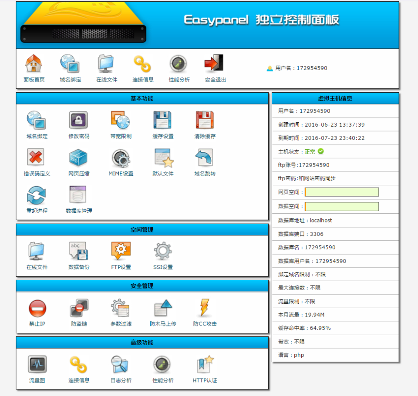Click the 基本功能 section header
This screenshot has height=396, width=418.
pyautogui.click(x=142, y=98)
